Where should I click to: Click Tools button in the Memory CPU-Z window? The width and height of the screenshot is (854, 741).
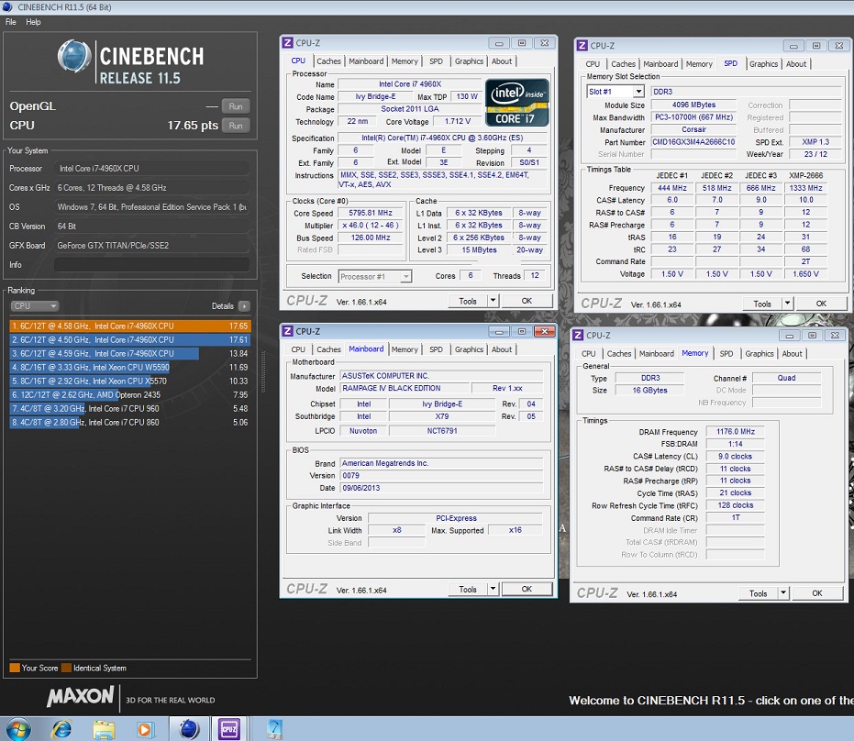[758, 593]
